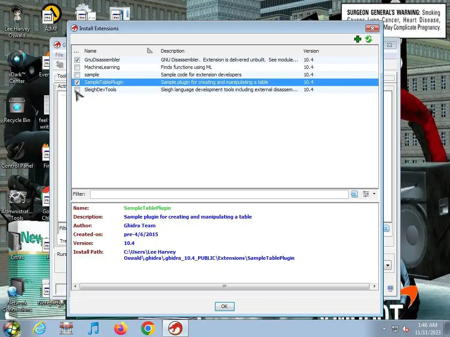Click the apply filter icon beside Filter field
The image size is (450, 337).
click(x=355, y=194)
